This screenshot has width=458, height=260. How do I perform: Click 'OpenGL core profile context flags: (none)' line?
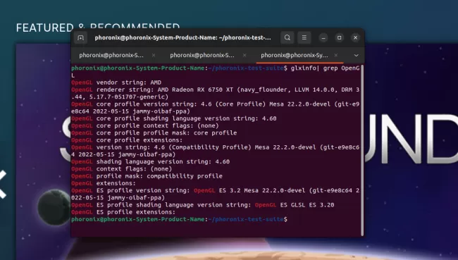point(145,125)
